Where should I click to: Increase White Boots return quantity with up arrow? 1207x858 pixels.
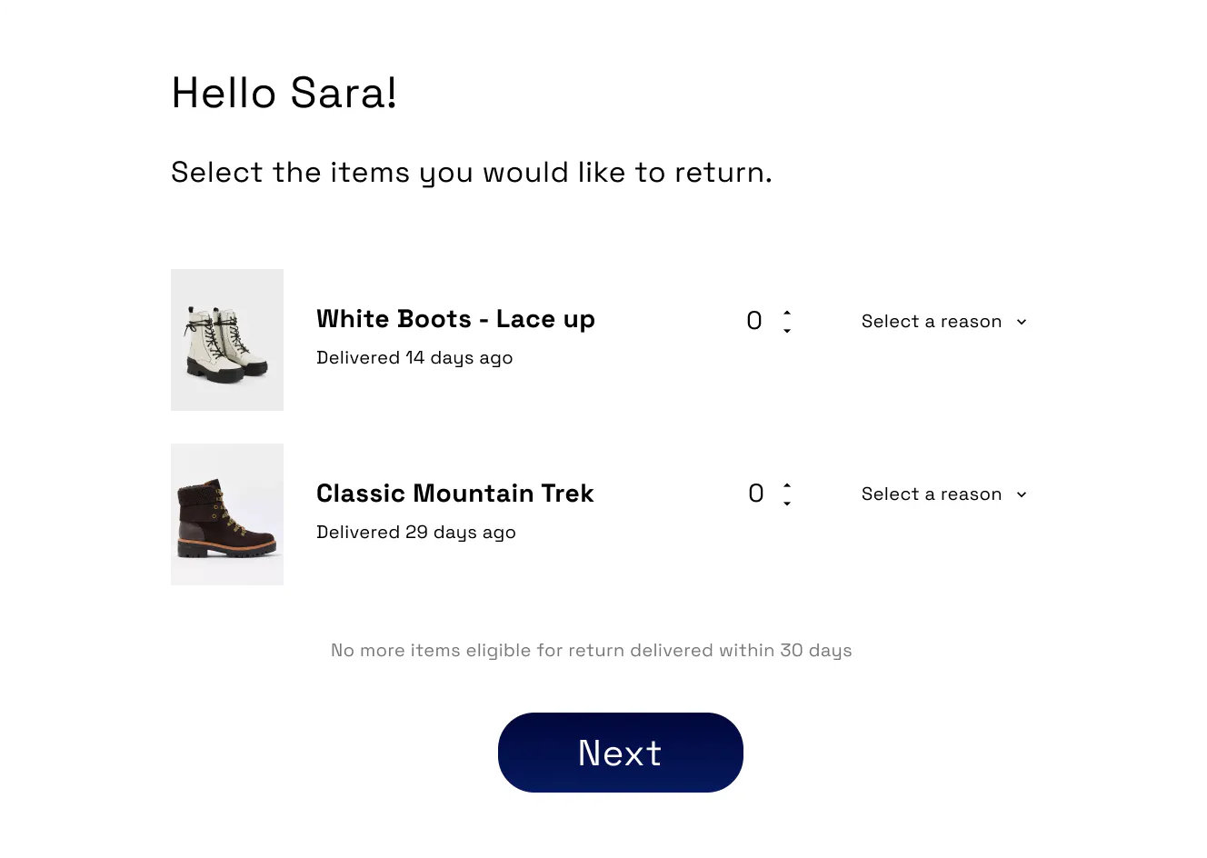point(787,314)
